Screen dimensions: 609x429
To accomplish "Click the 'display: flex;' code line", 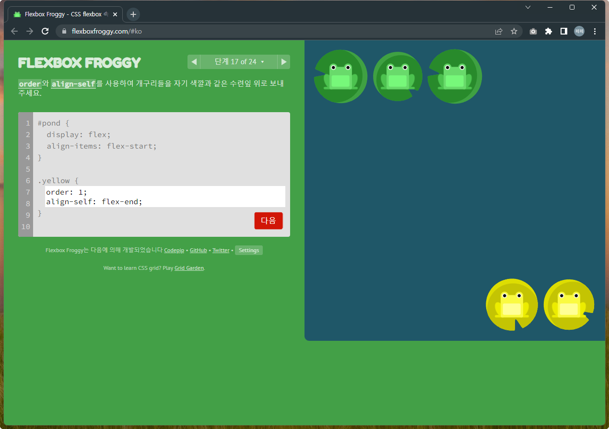I will pyautogui.click(x=79, y=135).
